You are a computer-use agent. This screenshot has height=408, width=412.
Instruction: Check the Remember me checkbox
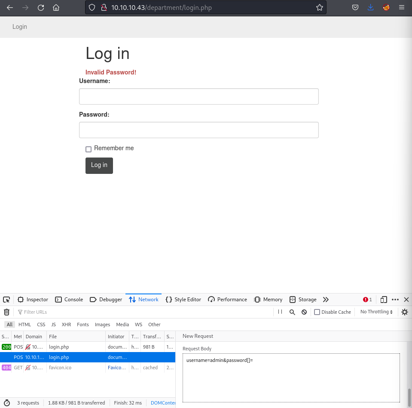(x=89, y=149)
